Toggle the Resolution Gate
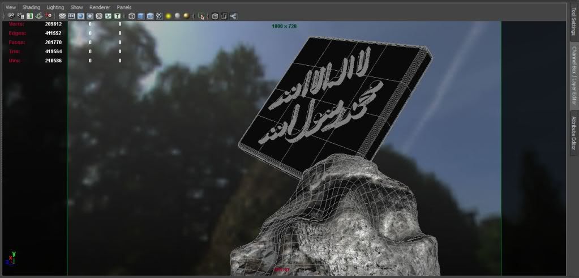This screenshot has width=579, height=278. pyautogui.click(x=80, y=16)
